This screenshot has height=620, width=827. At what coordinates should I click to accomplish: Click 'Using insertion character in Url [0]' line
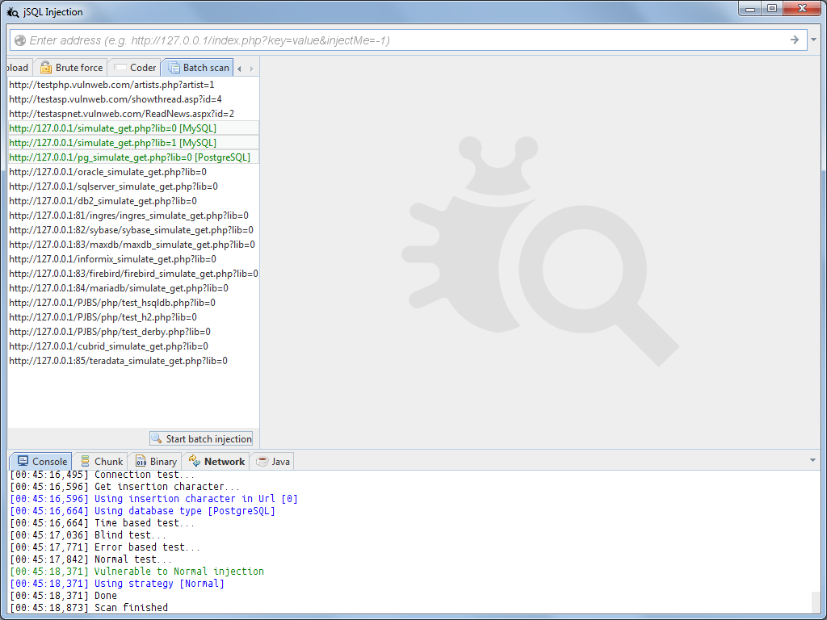click(x=154, y=499)
